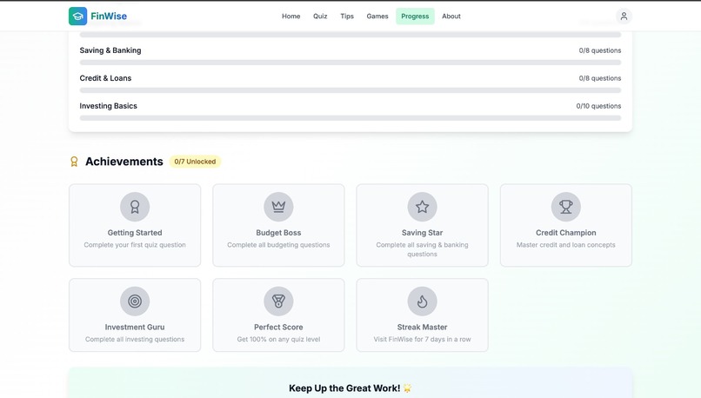Click the Investing Basics progress bar

click(x=350, y=118)
